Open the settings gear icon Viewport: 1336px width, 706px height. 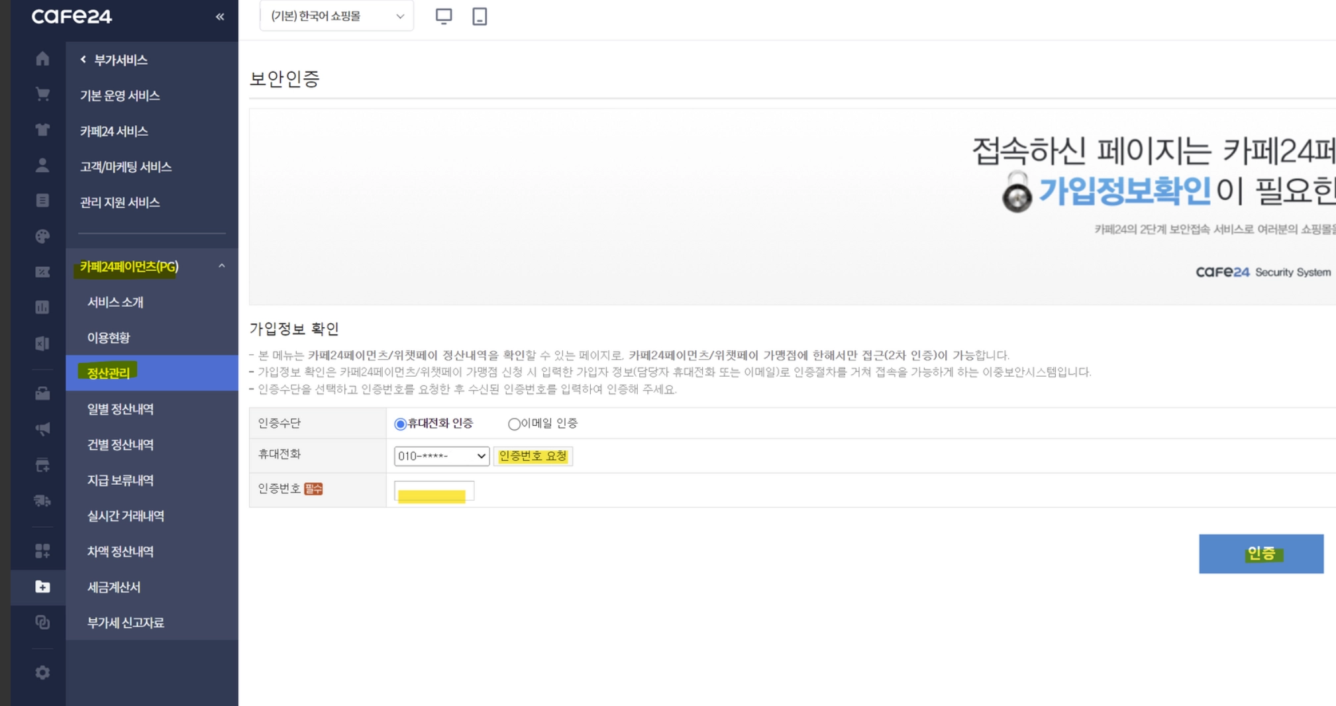point(42,673)
